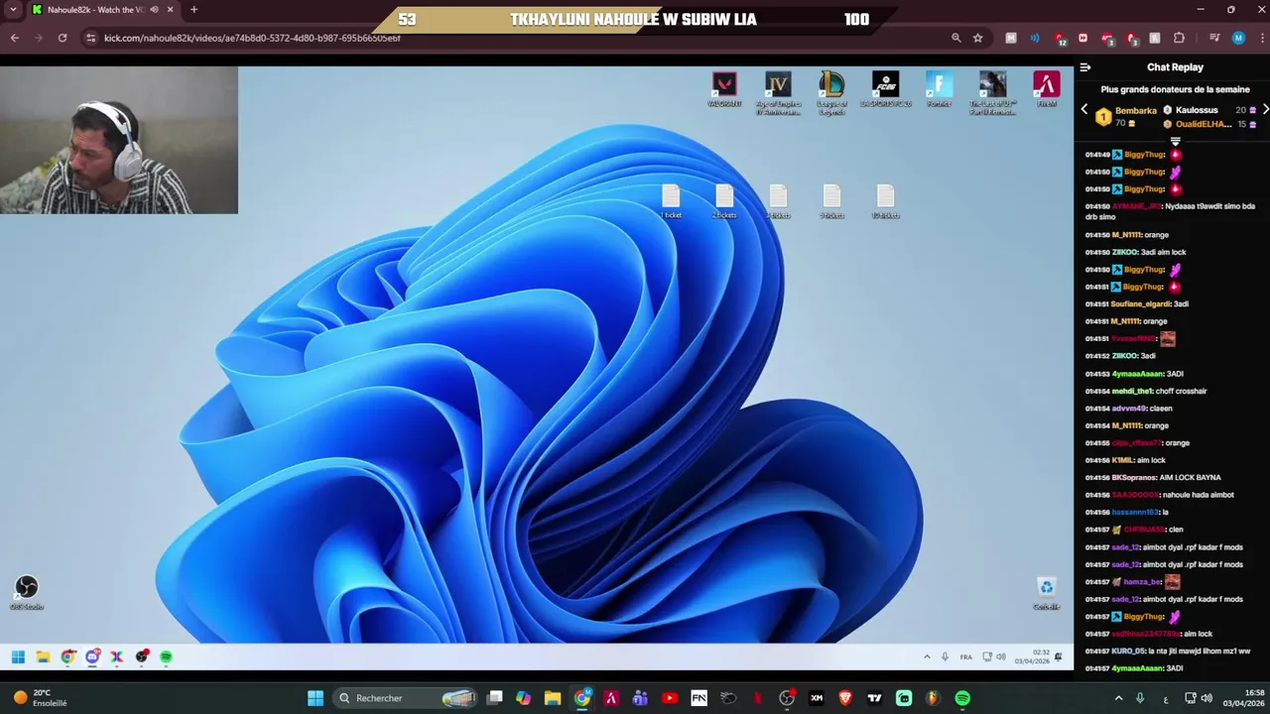Click the 'choff crosshair' chat message

(1181, 392)
